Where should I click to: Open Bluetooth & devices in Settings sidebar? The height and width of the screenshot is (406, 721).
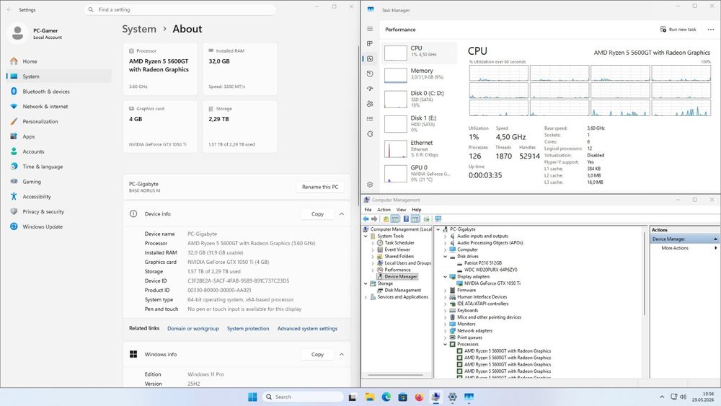59,92
